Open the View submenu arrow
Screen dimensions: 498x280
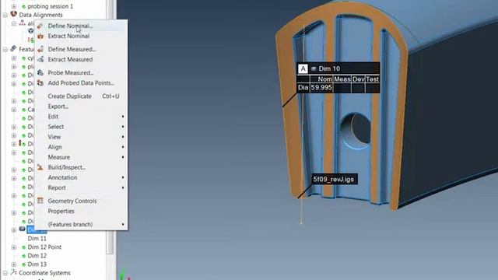123,137
